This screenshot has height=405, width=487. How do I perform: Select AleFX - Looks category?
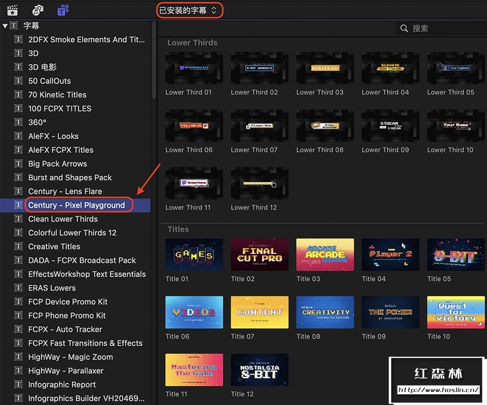click(75, 136)
